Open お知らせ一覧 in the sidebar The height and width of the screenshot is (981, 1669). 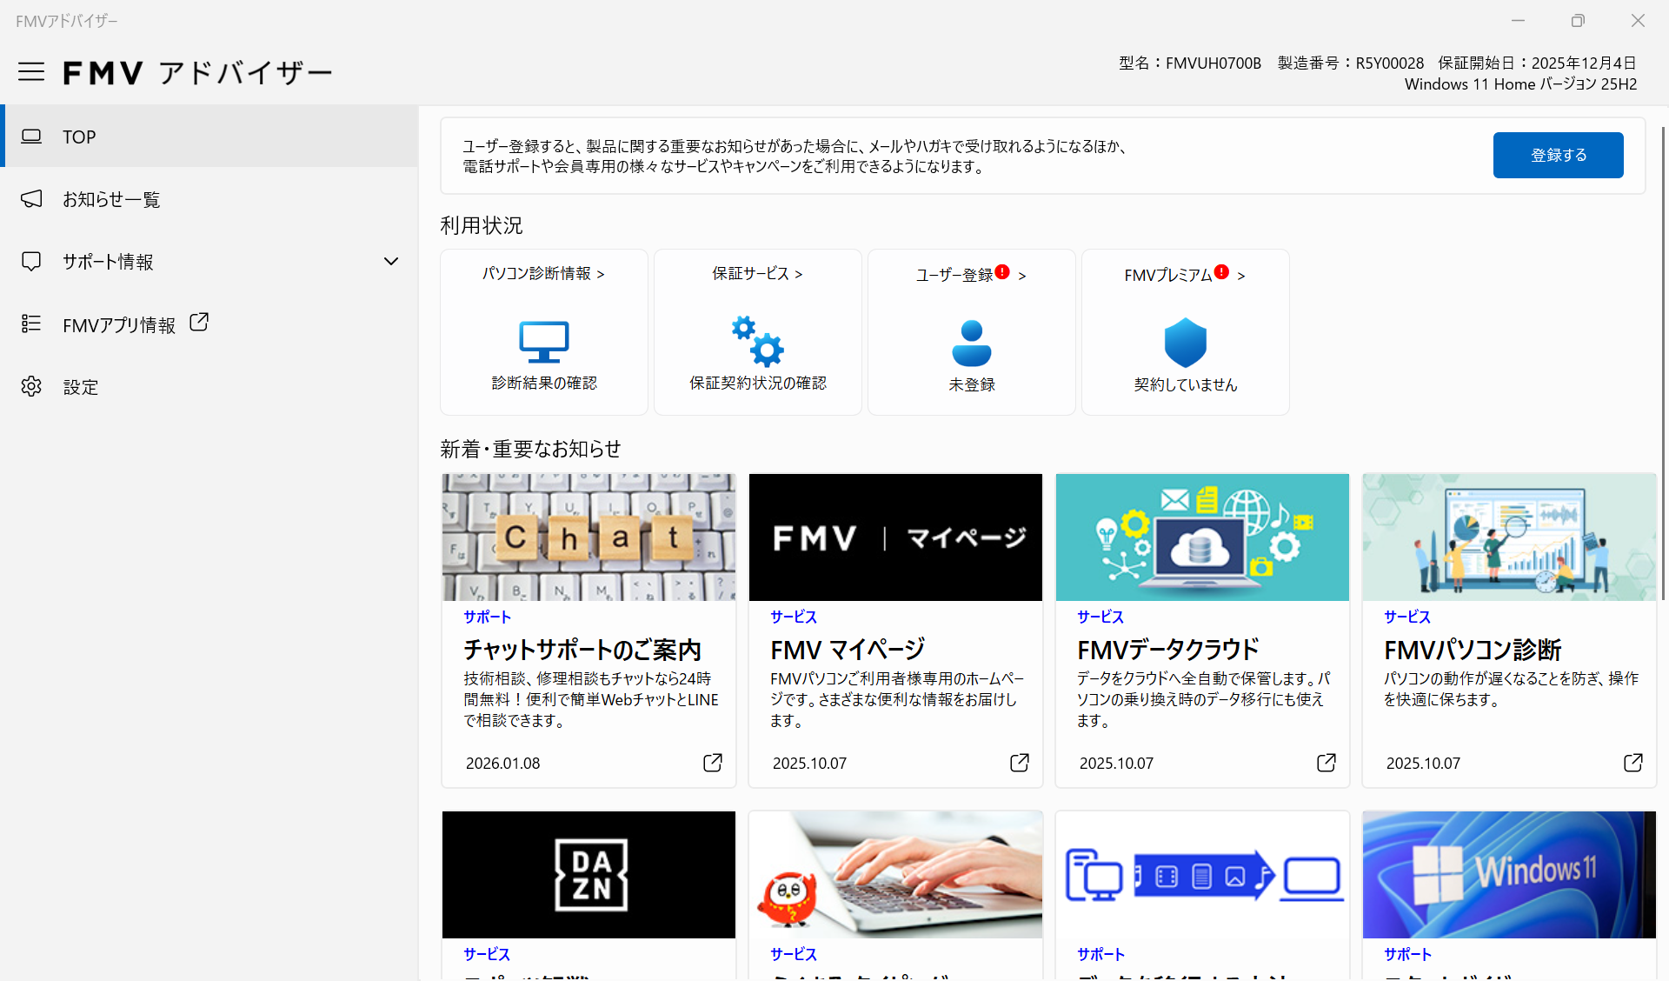111,199
